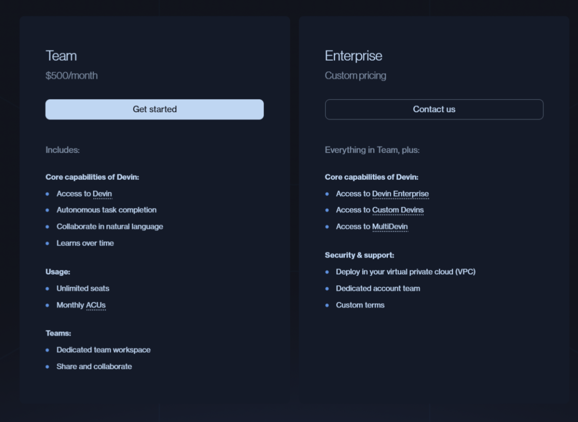The height and width of the screenshot is (422, 578).
Task: Click the underlined ACUs term
Action: point(96,305)
